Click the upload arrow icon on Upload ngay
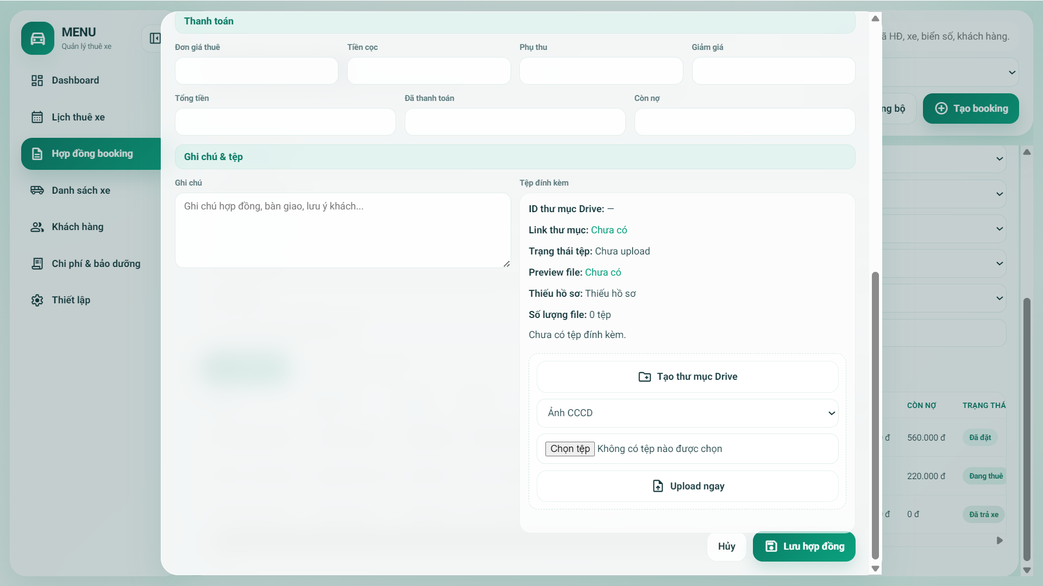 tap(658, 486)
